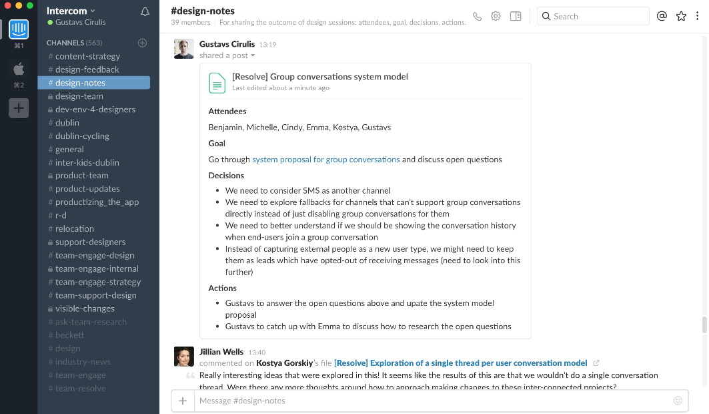The height and width of the screenshot is (414, 709).
Task: Go to the team-engage-strategy channel
Action: point(97,282)
